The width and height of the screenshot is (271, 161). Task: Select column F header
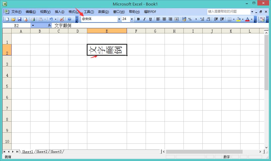coord(136,31)
